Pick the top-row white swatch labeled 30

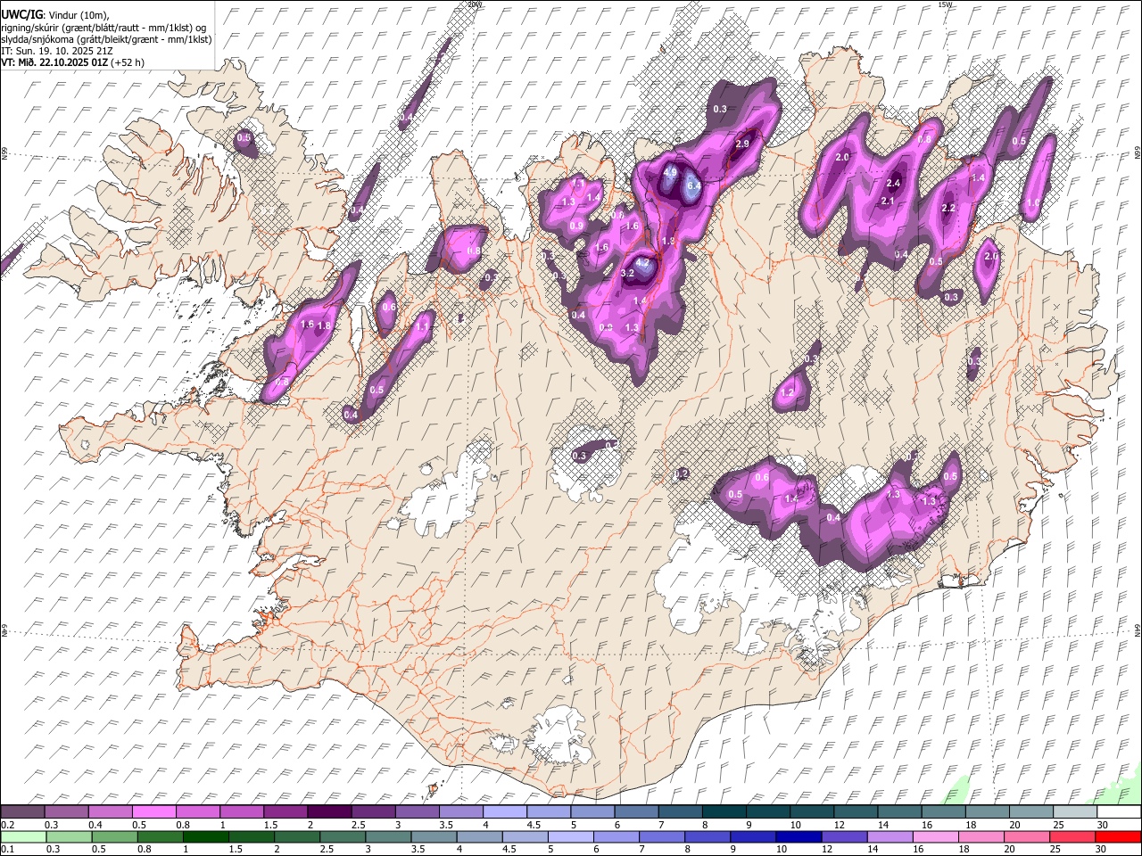(x=1119, y=811)
